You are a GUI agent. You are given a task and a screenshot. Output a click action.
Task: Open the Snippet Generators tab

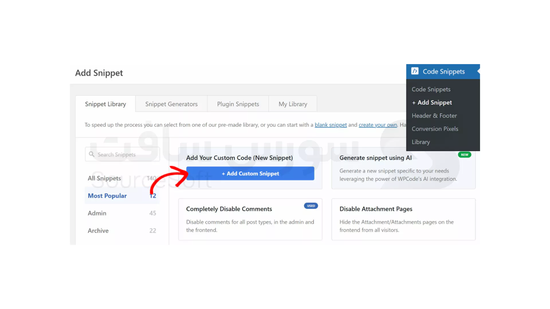(x=171, y=104)
